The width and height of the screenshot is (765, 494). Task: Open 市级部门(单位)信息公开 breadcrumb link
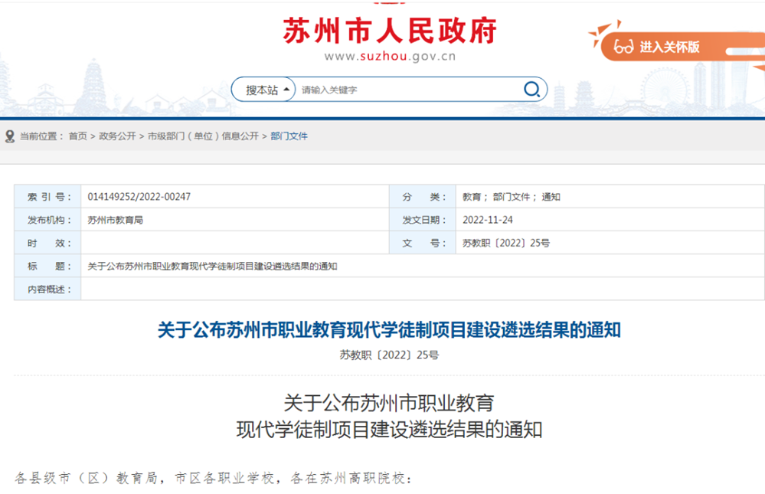(203, 136)
